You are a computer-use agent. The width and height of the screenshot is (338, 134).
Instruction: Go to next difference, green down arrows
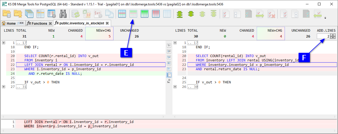tap(191, 14)
